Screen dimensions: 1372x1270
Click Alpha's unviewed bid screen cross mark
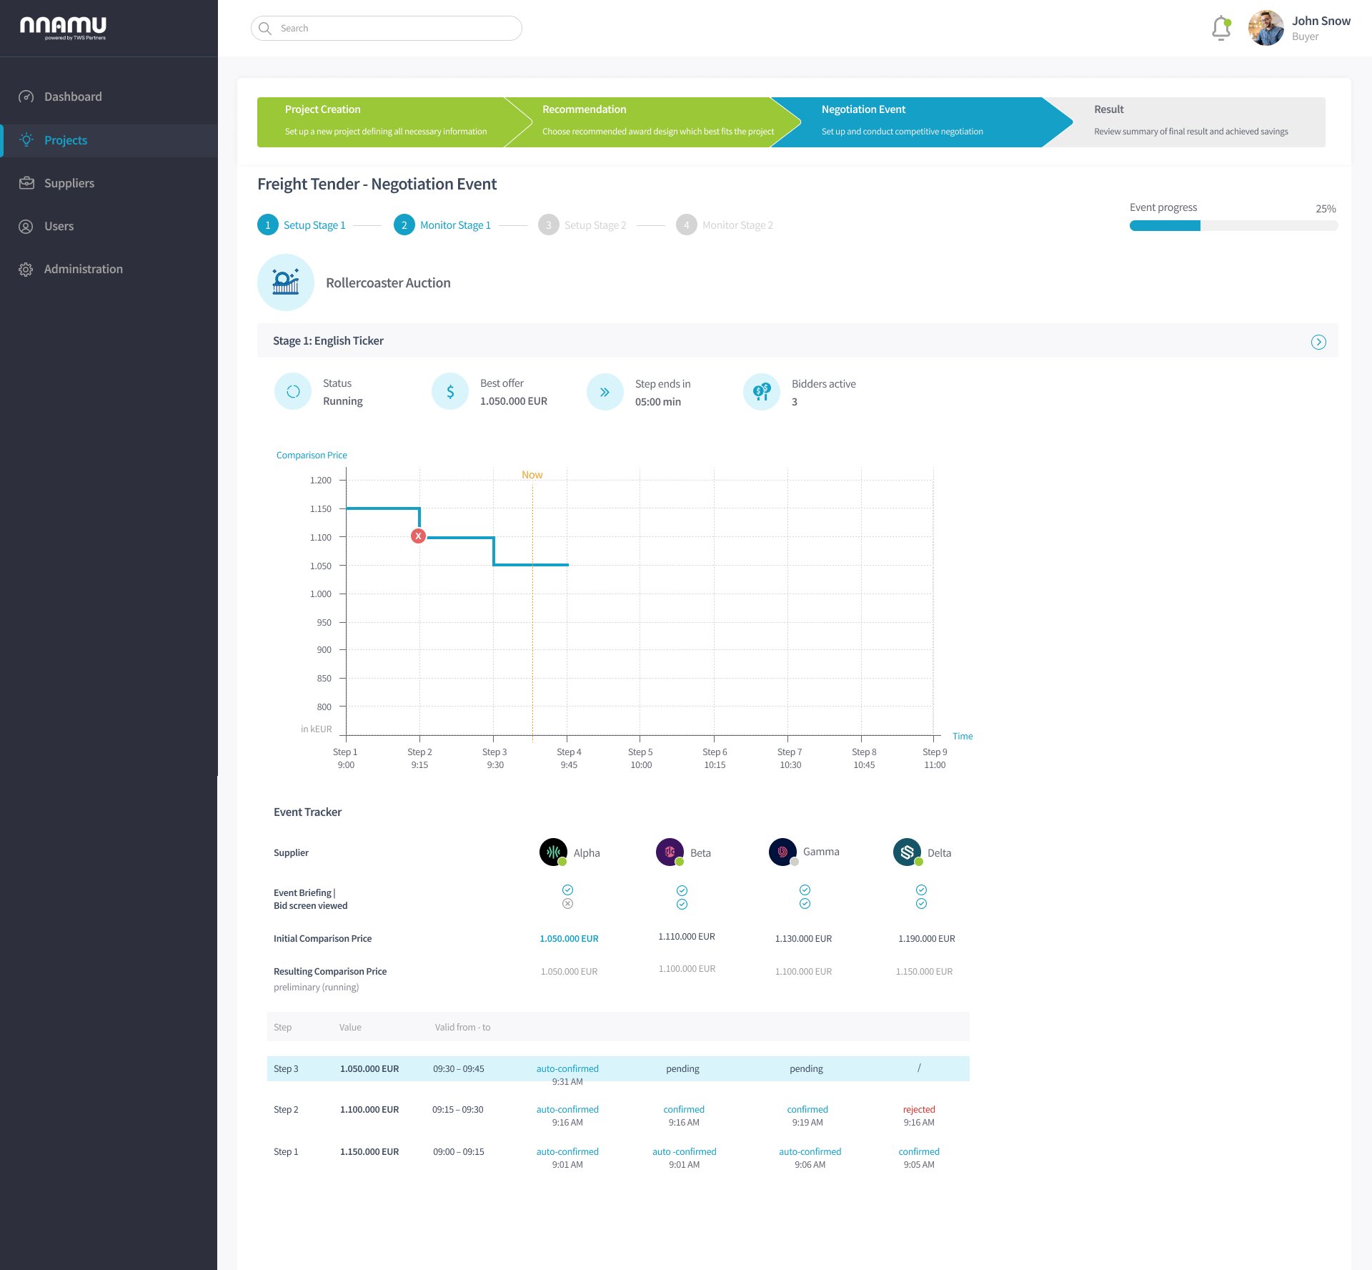point(567,904)
